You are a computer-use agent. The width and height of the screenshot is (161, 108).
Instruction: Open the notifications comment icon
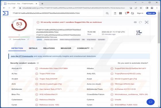[x=126, y=13]
